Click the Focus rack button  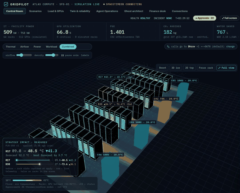click(x=206, y=68)
